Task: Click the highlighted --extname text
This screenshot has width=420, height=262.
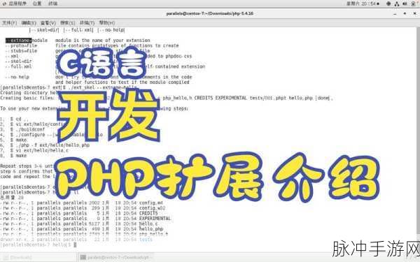Action: (18, 41)
